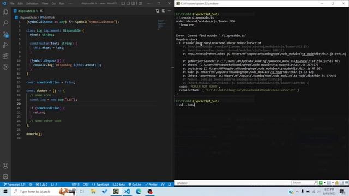The height and width of the screenshot is (196, 349).
Task: Open the Run menu
Action: point(62,4)
